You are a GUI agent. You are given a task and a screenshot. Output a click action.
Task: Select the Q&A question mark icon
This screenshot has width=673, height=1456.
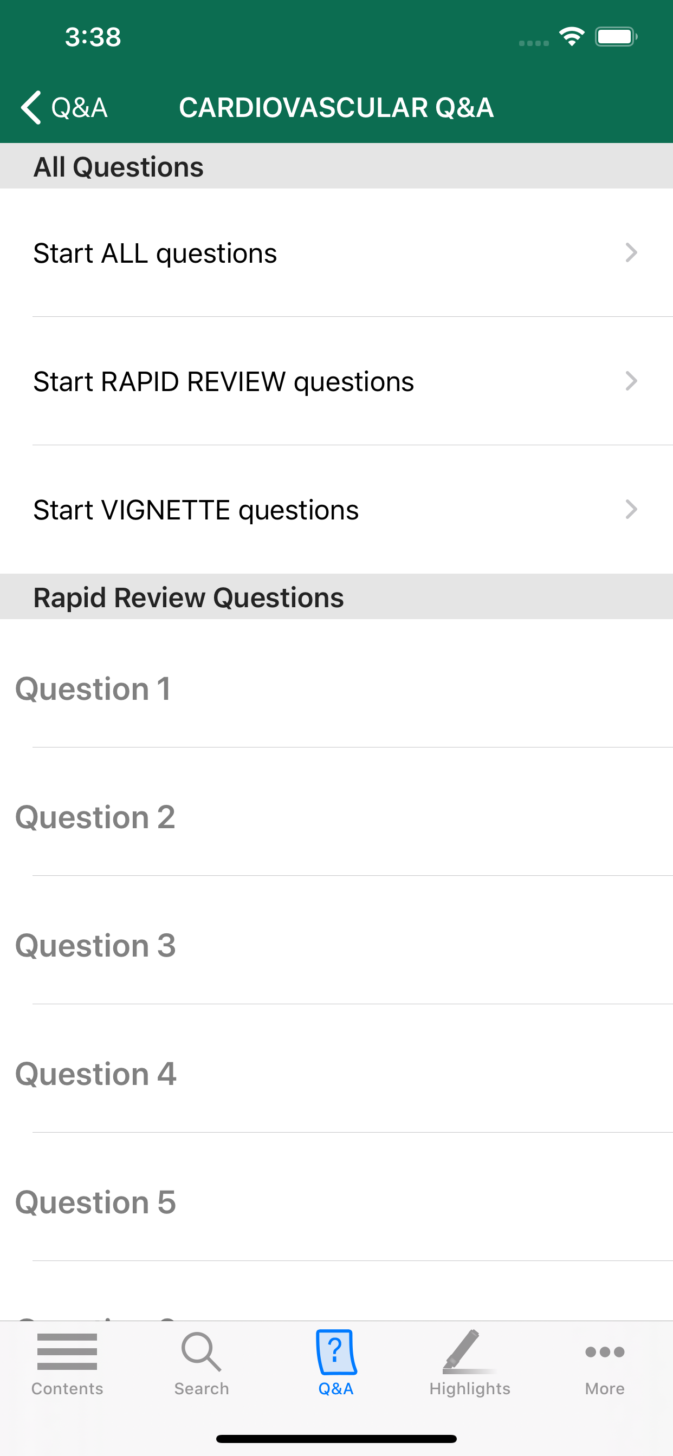click(336, 1351)
